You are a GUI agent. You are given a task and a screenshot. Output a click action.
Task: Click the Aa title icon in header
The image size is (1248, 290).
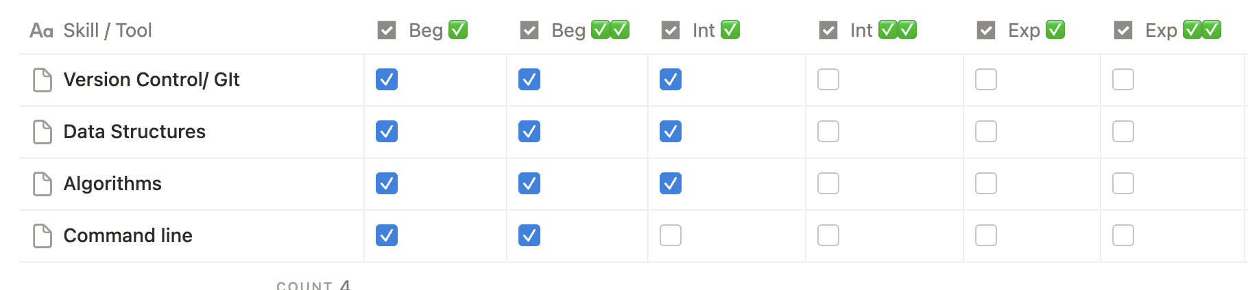point(41,31)
